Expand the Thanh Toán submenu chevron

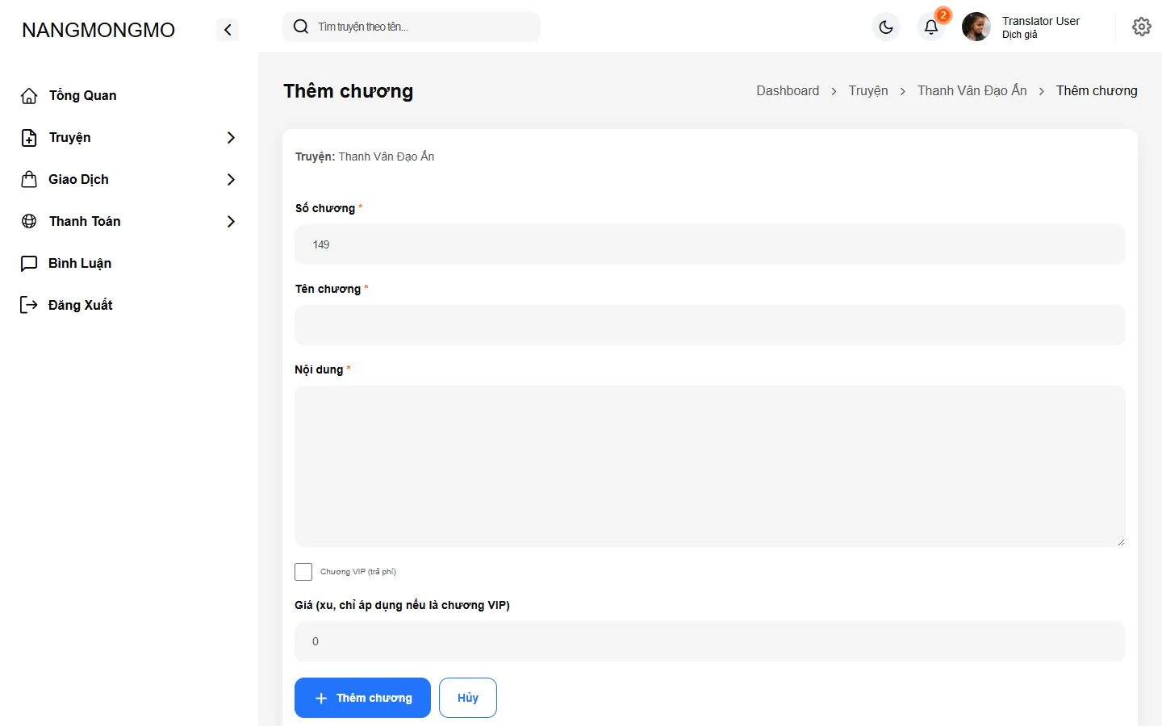coord(231,221)
